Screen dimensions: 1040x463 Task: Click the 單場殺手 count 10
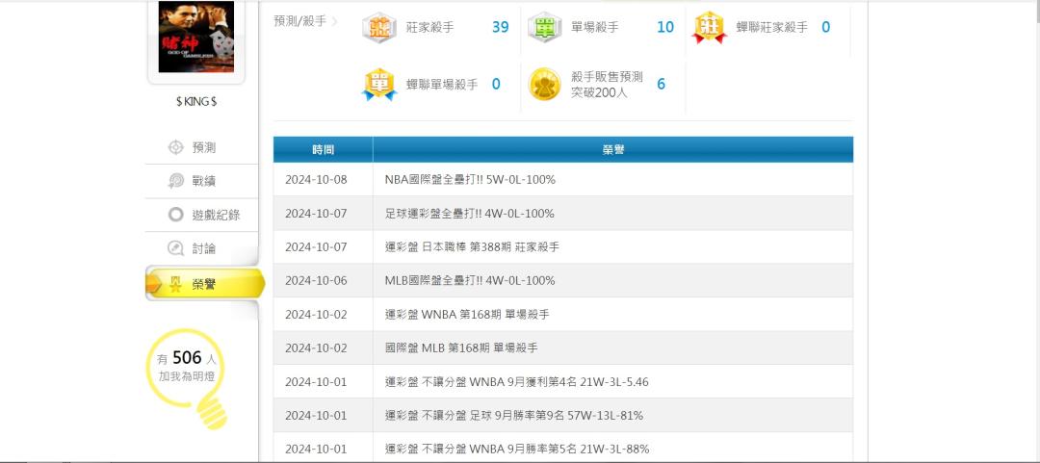[665, 27]
